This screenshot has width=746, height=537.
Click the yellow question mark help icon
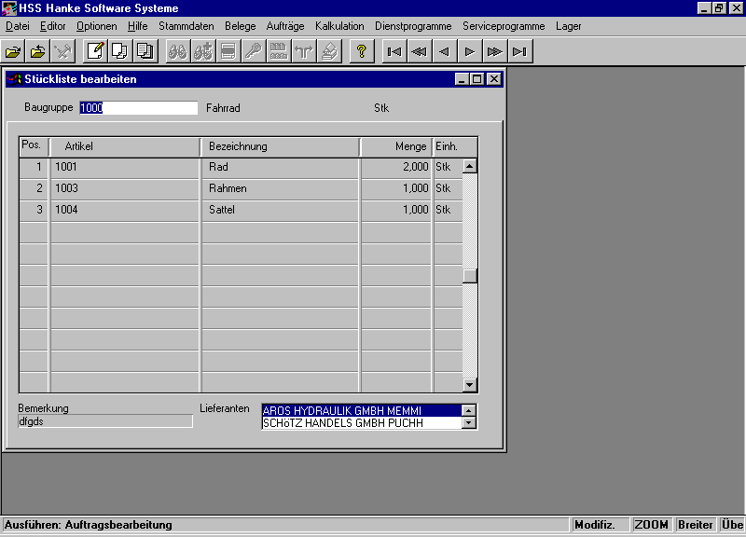pos(360,51)
